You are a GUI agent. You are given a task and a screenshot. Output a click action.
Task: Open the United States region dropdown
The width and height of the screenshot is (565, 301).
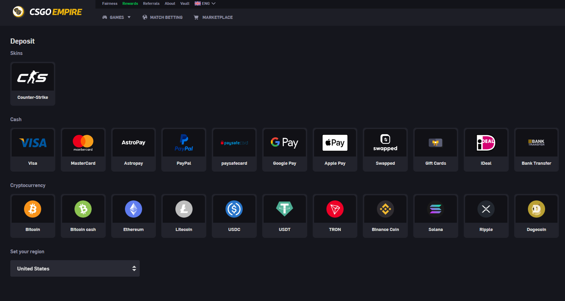point(75,268)
